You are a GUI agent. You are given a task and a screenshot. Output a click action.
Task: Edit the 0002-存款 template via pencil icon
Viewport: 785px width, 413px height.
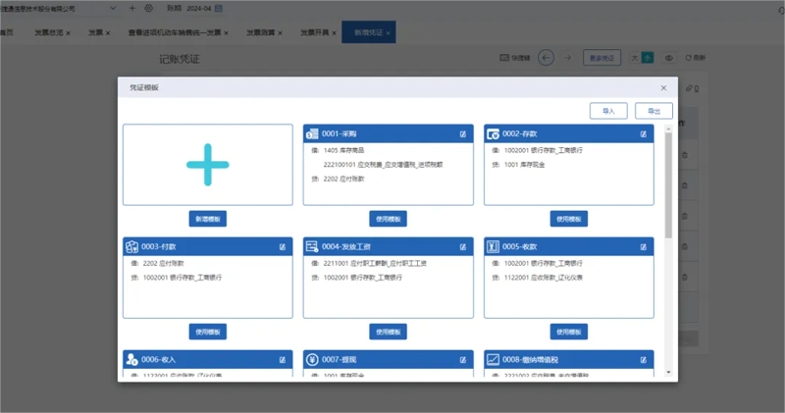point(644,134)
